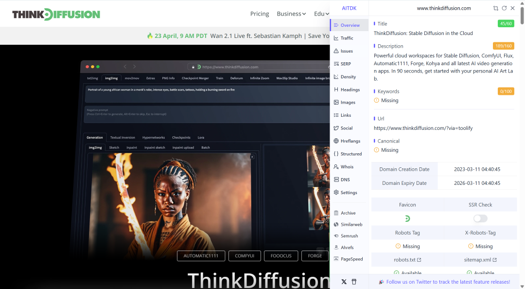Click the FOOOCUS button
Screen dimensions: 525x289
click(281, 255)
